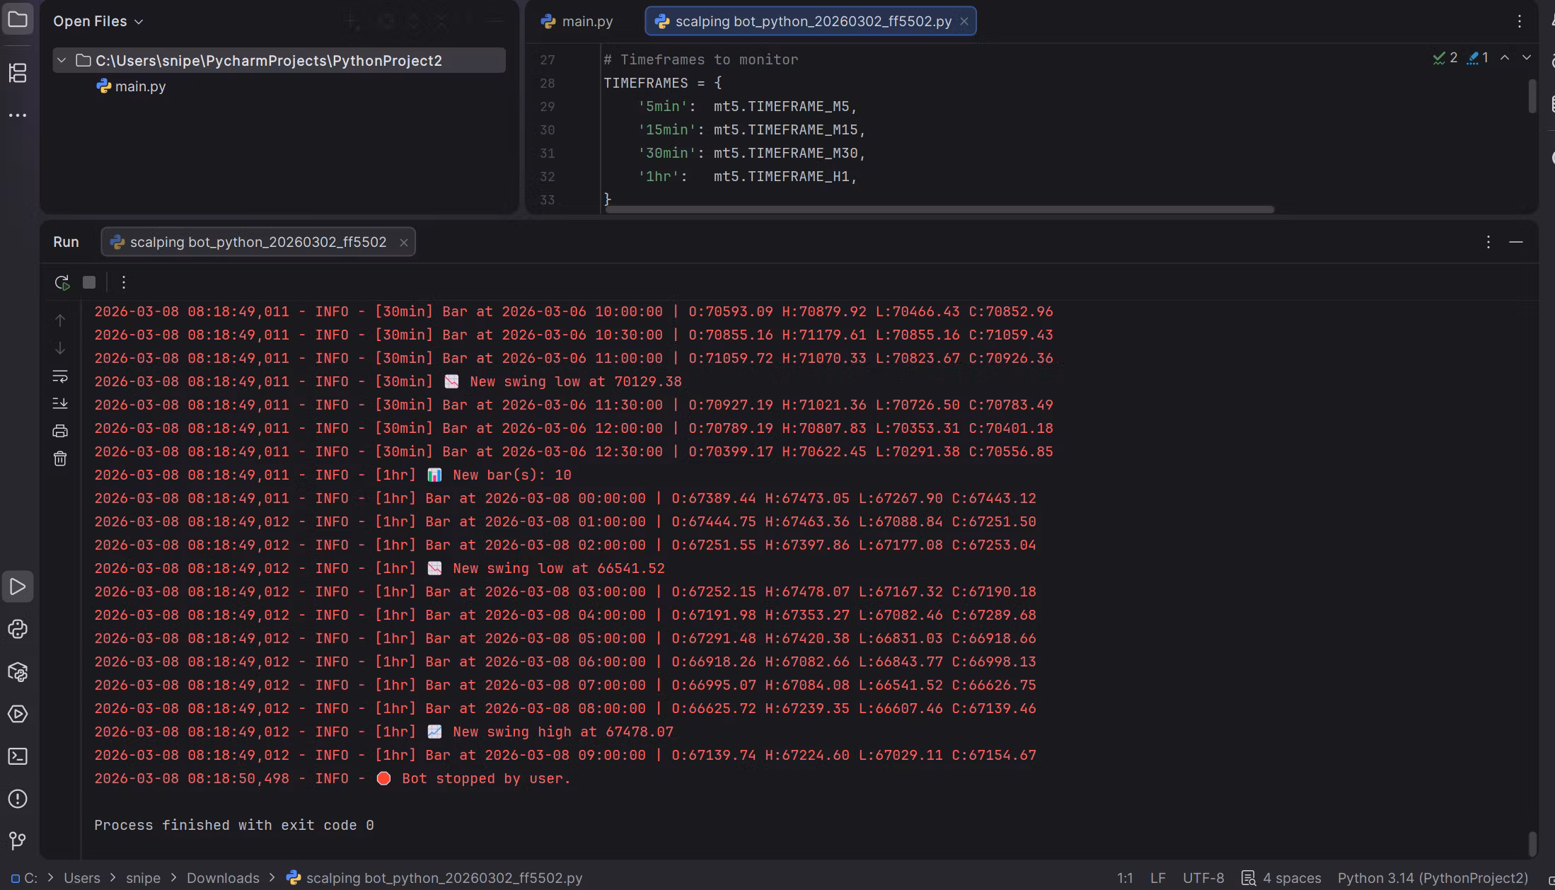This screenshot has width=1555, height=890.
Task: Click the editor horizontal scrollbar
Action: click(x=939, y=209)
